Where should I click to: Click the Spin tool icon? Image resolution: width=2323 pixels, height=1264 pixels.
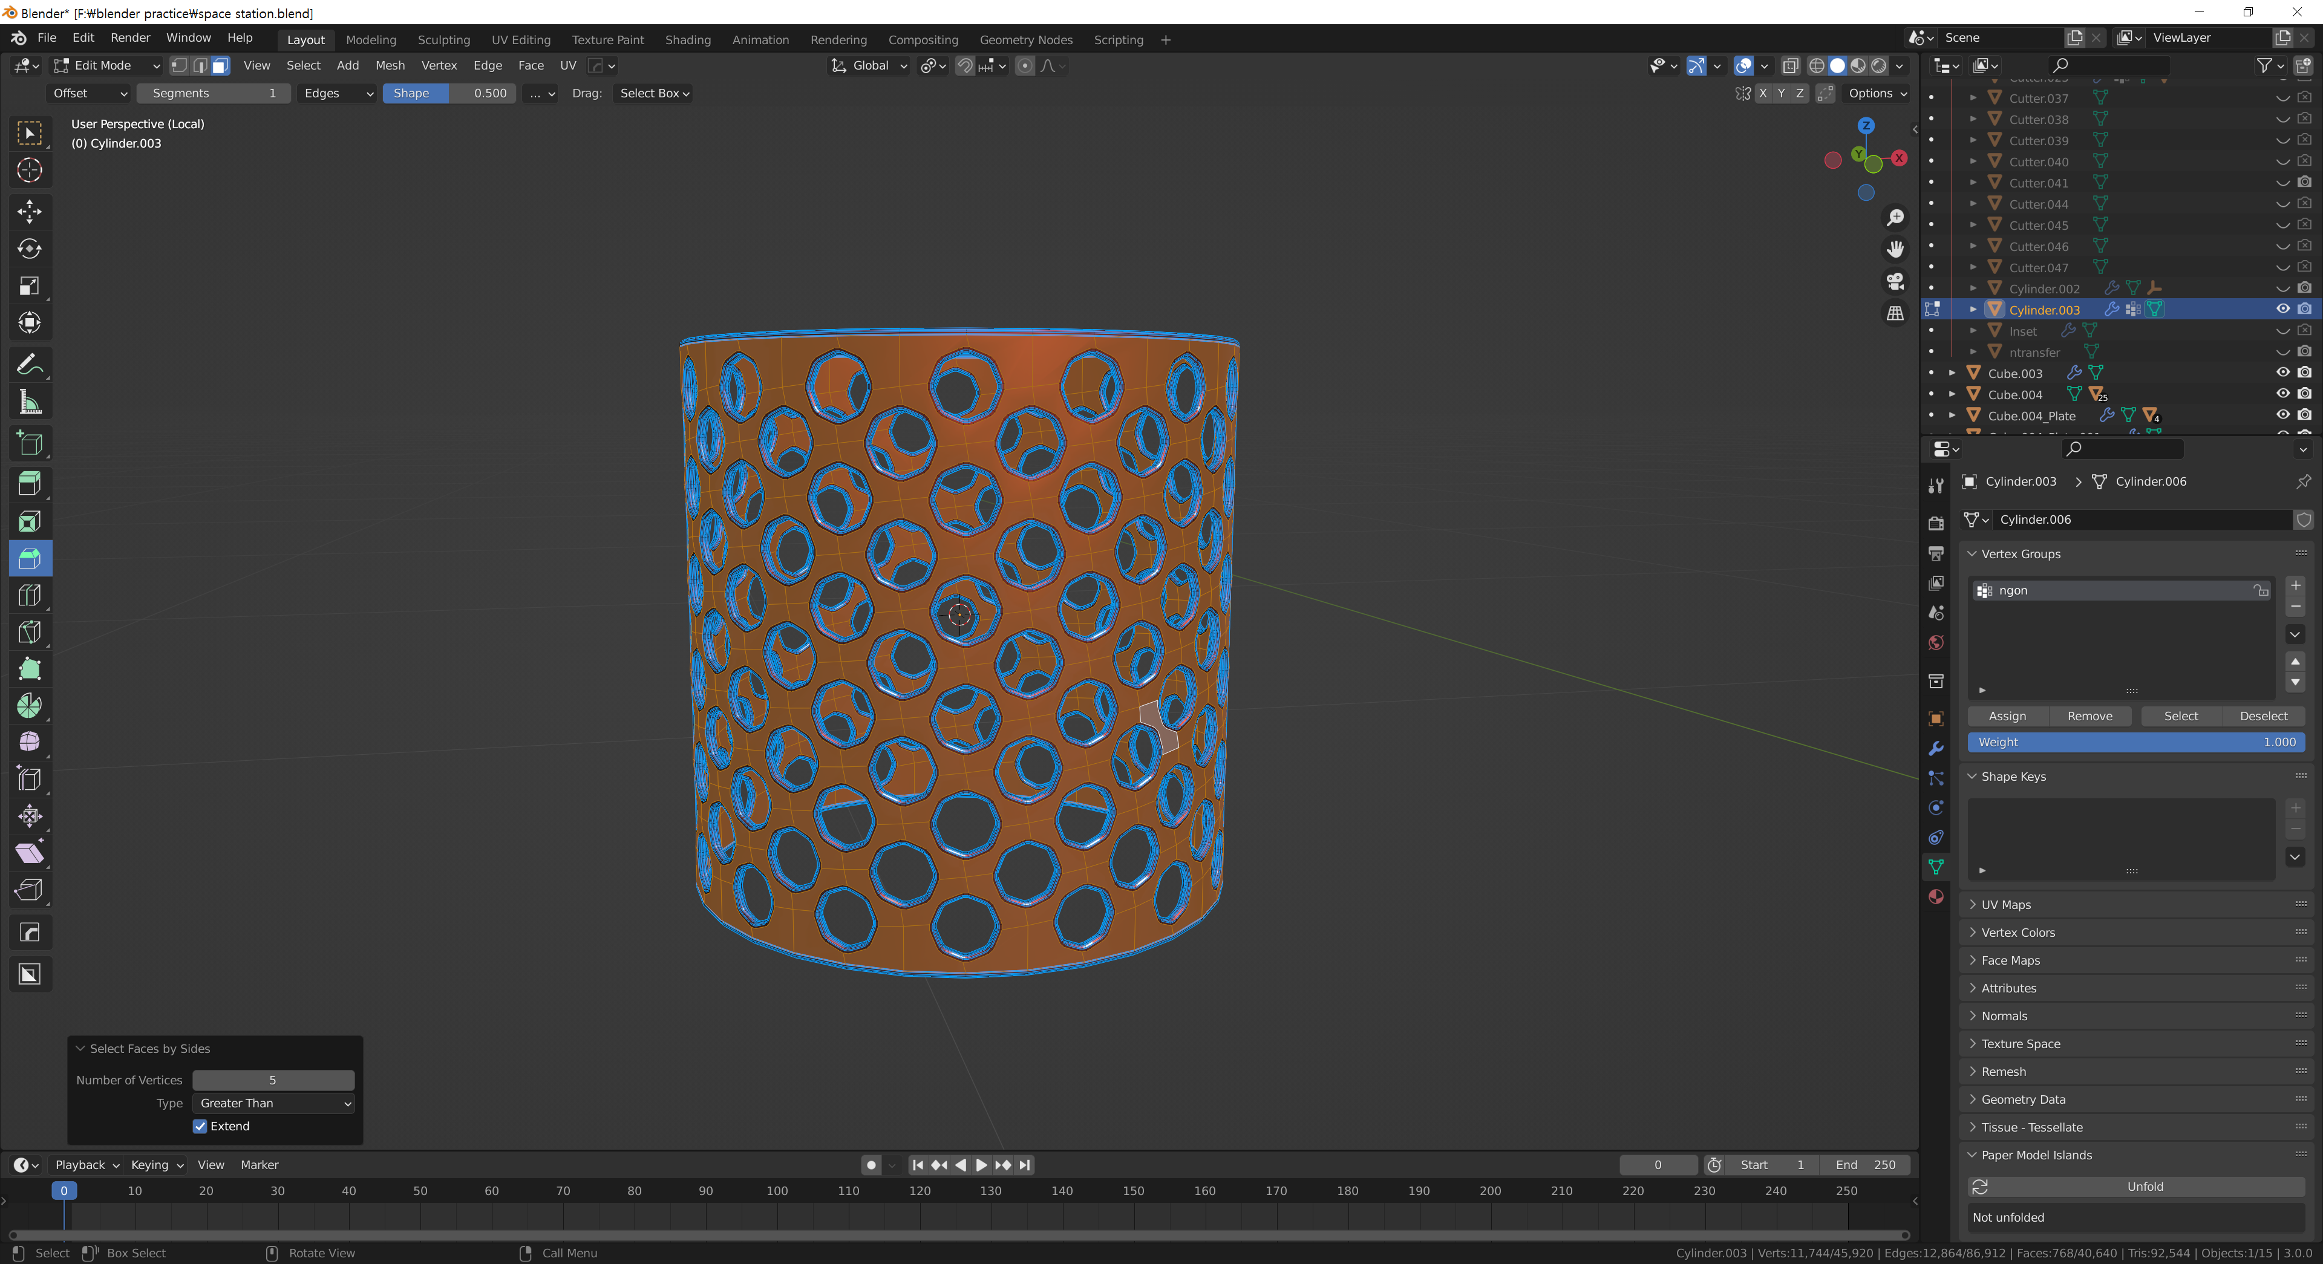30,705
